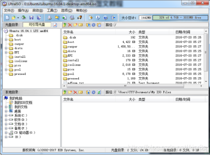Sort disc files by 大小 column header
Image resolution: width=210 pixels, height=155 pixels.
(126, 32)
